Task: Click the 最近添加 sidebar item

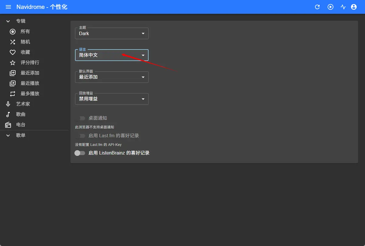Action: [x=30, y=73]
